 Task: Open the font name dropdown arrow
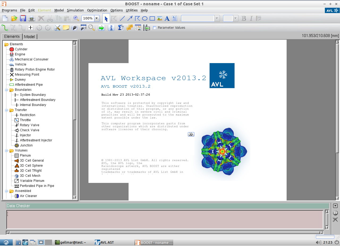[217, 18]
